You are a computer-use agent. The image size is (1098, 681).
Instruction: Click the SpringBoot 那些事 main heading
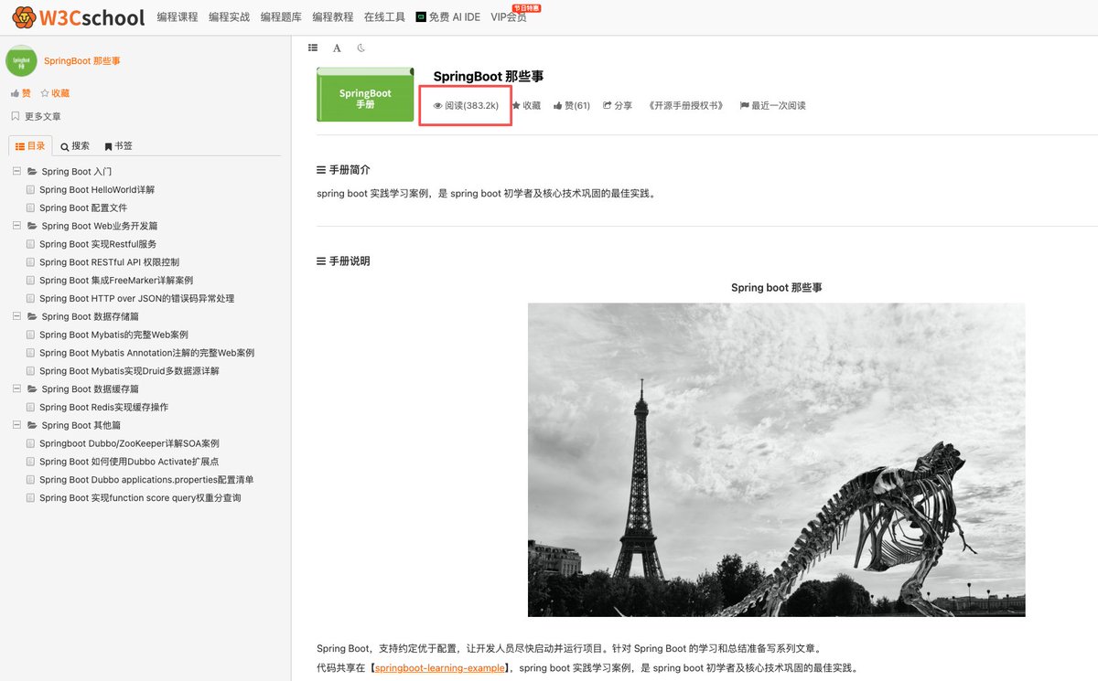coord(488,77)
